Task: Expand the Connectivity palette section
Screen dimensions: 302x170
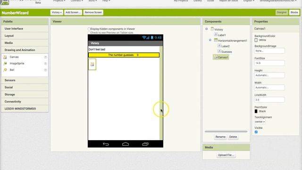Action: (25, 102)
